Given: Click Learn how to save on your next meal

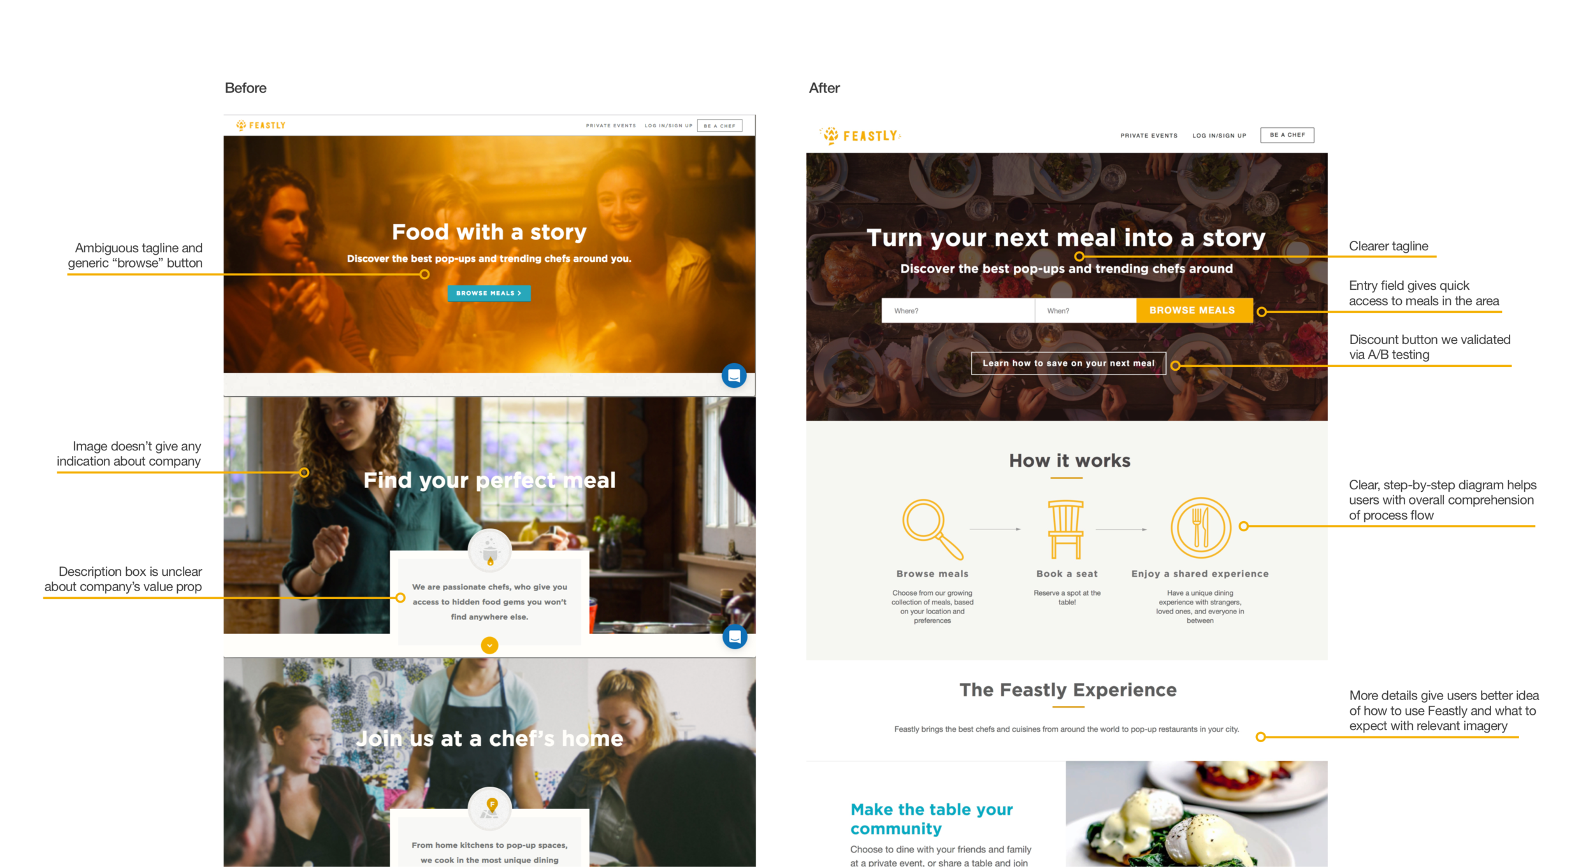Looking at the screenshot, I should pyautogui.click(x=1069, y=363).
